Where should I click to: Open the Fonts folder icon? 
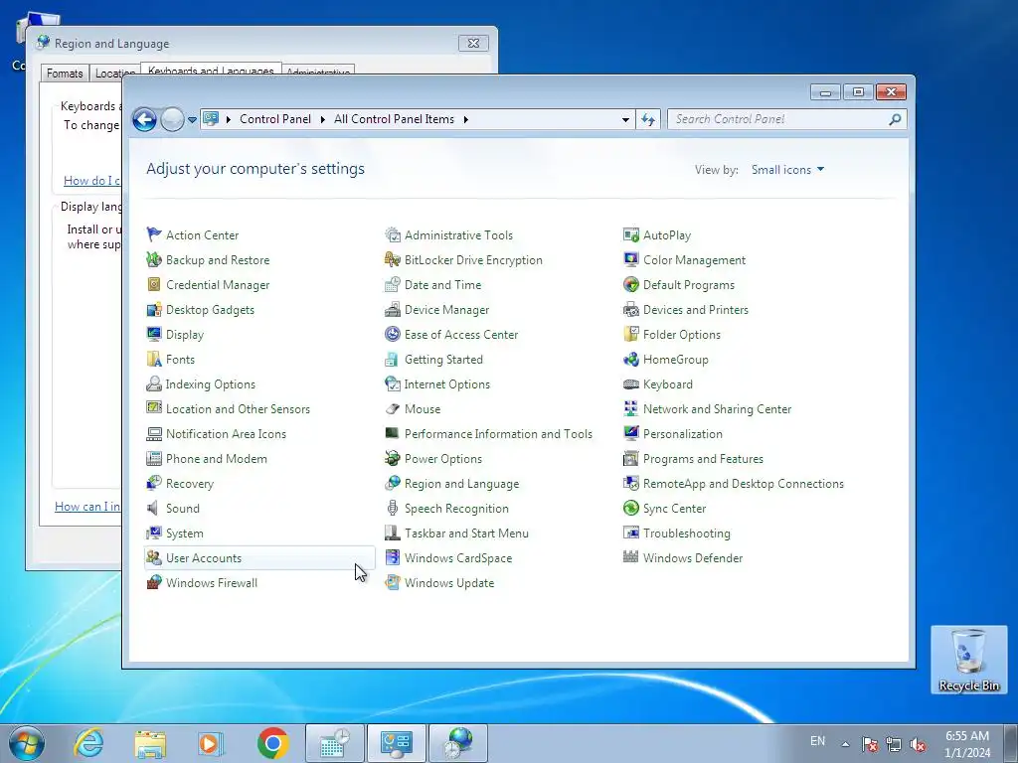click(x=154, y=359)
